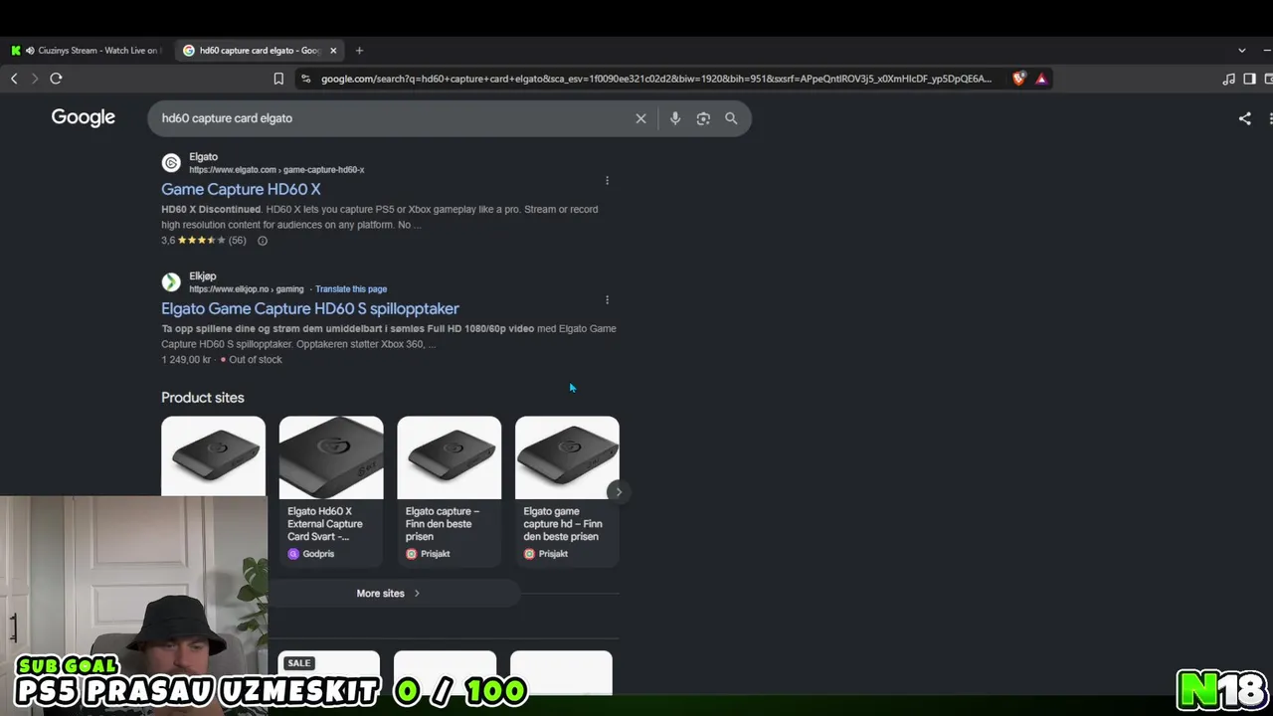The width and height of the screenshot is (1273, 716).
Task: Click the 'Product sites' heading
Action: [203, 398]
